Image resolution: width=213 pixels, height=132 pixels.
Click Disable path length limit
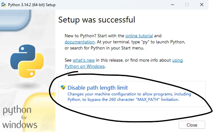click(132, 94)
